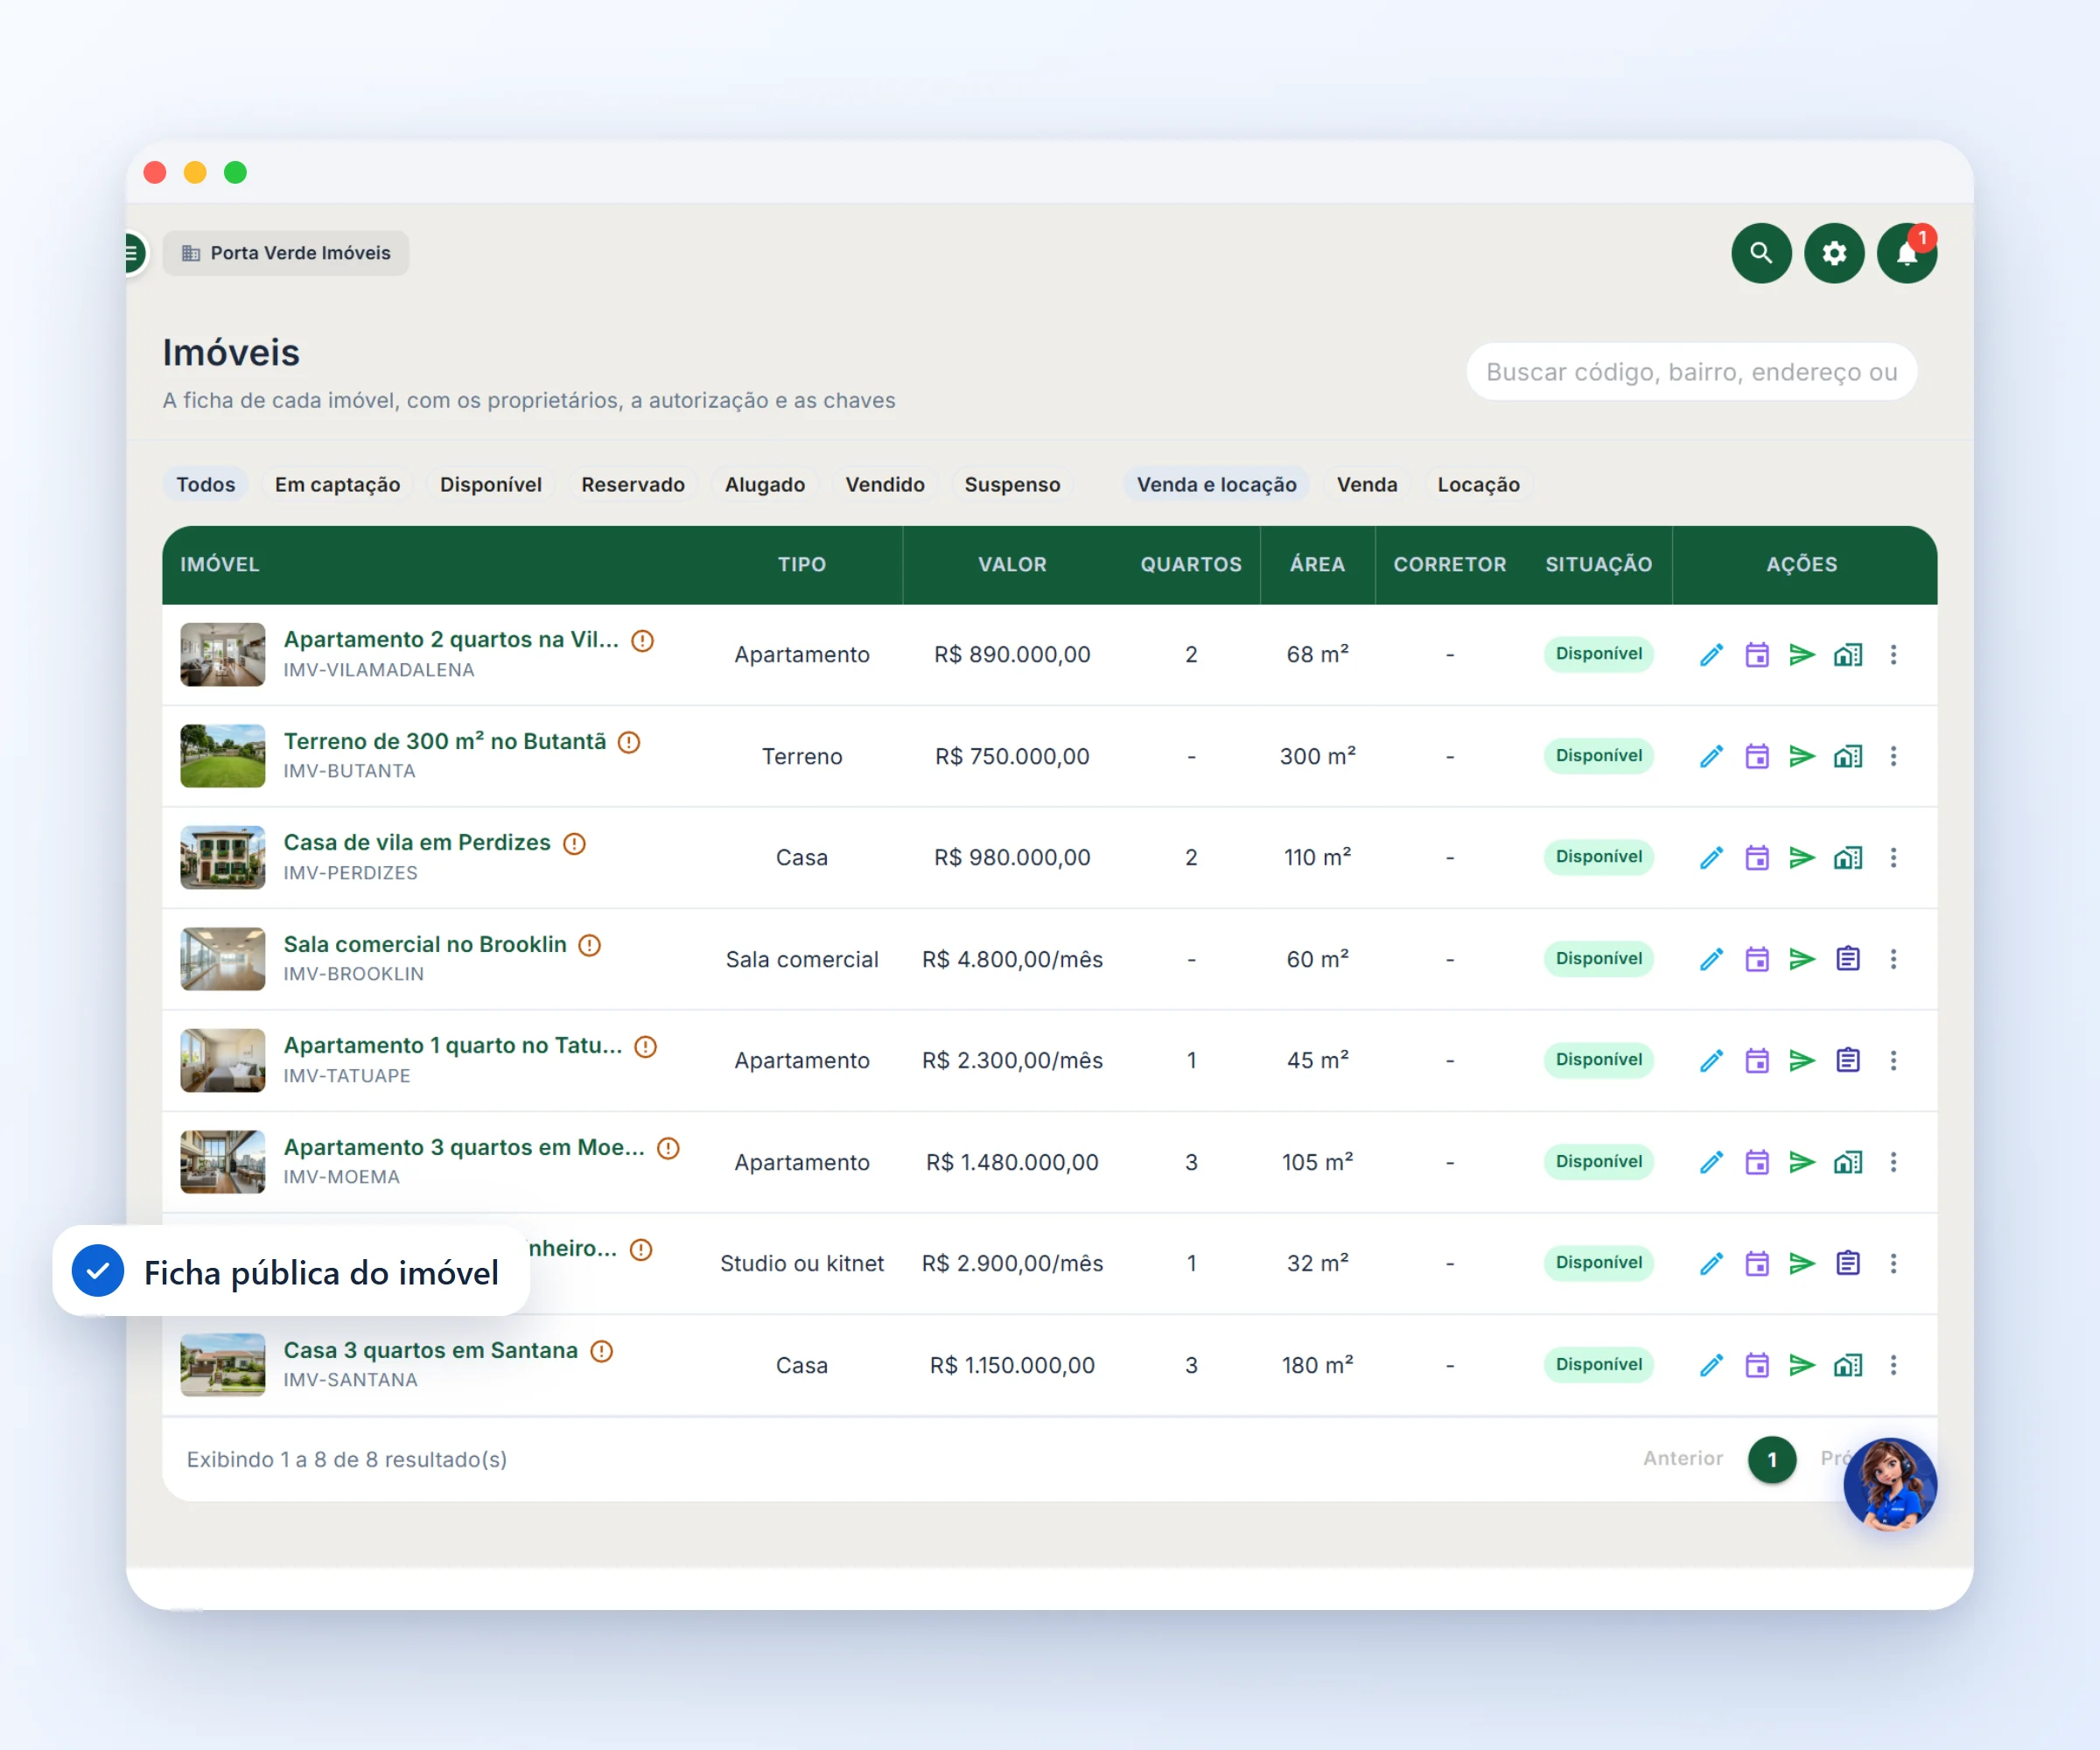
Task: Open the global search icon in header
Action: [1760, 253]
